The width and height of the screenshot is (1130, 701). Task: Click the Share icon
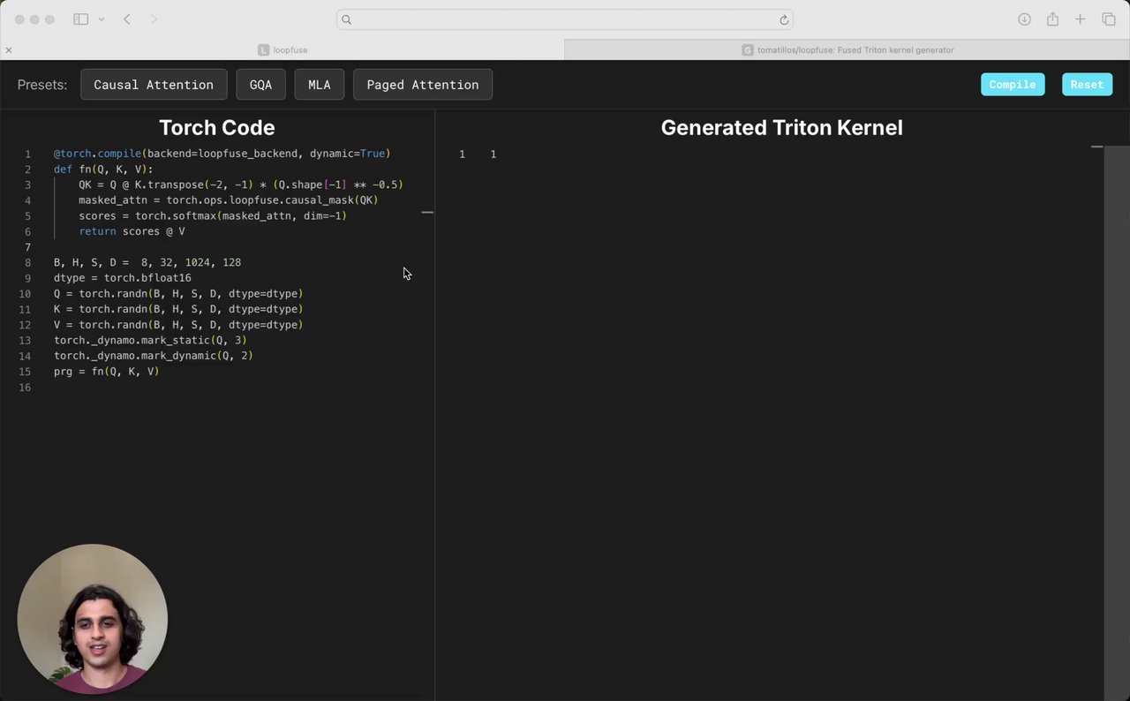tap(1052, 19)
